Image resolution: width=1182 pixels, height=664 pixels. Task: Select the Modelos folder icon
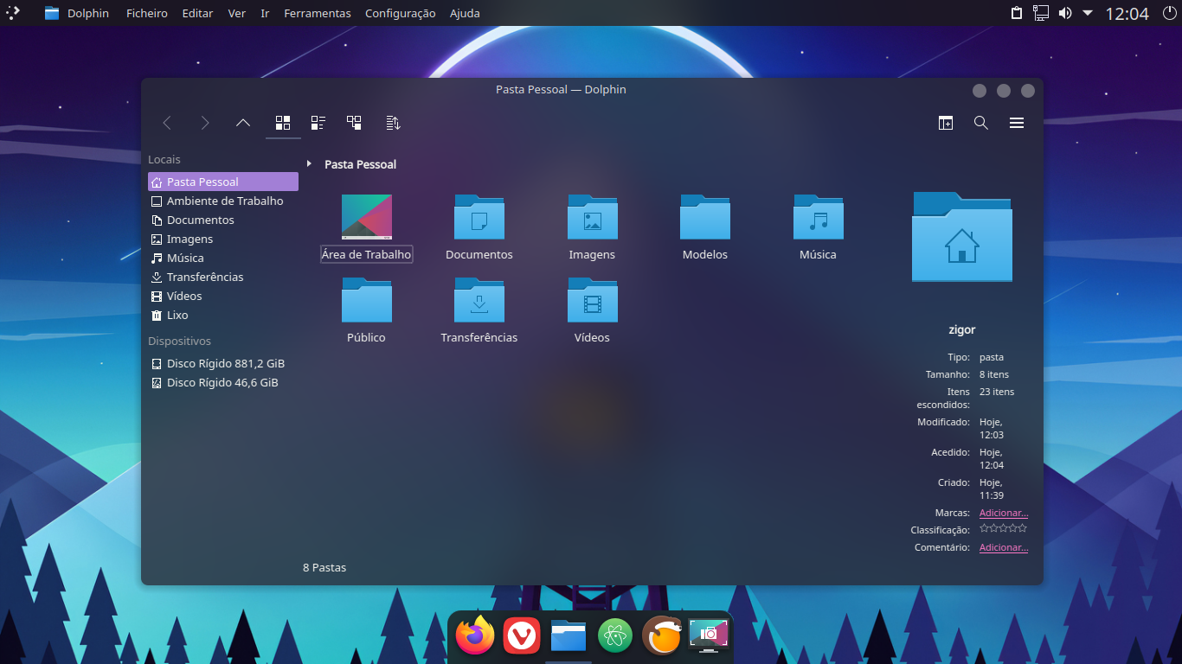(x=705, y=217)
